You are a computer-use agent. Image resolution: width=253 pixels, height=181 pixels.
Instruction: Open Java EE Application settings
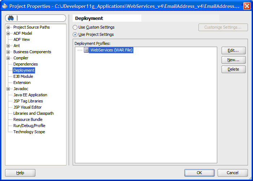click(x=30, y=95)
